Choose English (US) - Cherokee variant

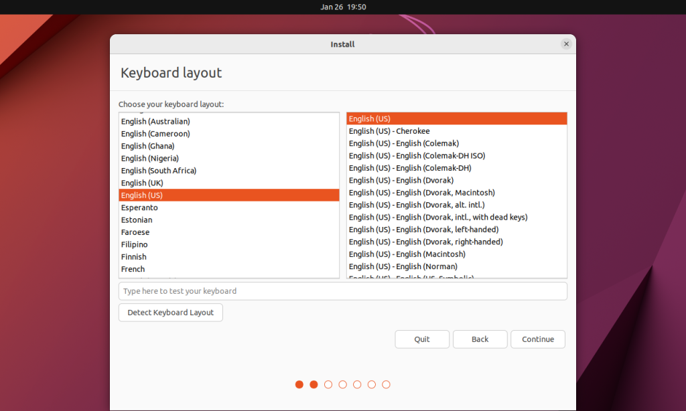tap(389, 131)
